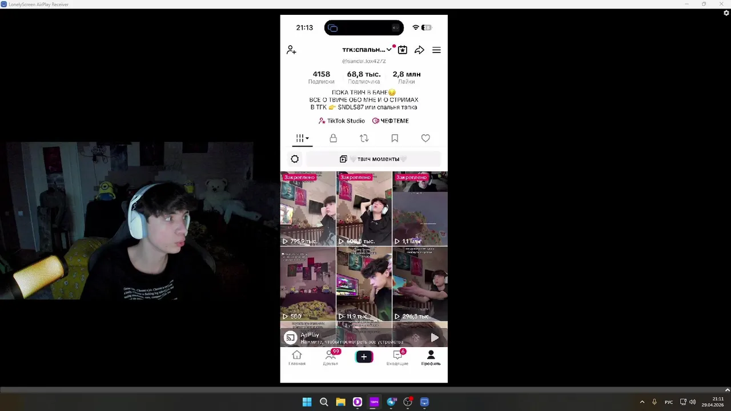Open the hamburger menu in TikTok profile

coord(436,50)
